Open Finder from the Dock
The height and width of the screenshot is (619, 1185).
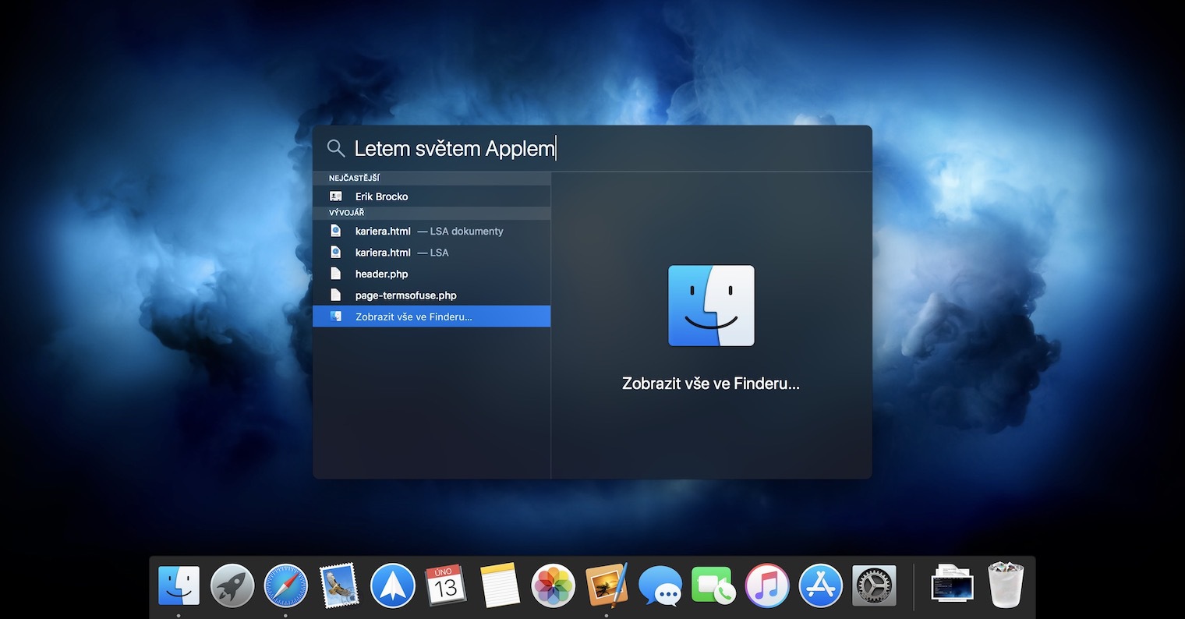(179, 585)
